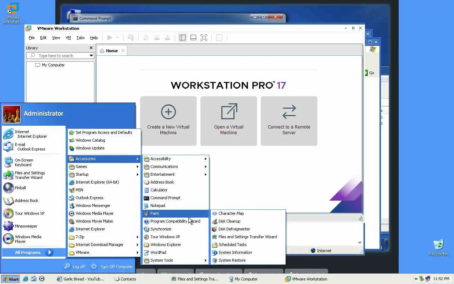Open Windows Media Player in programs list
Screen dimensions: 454x284
pyautogui.click(x=104, y=213)
